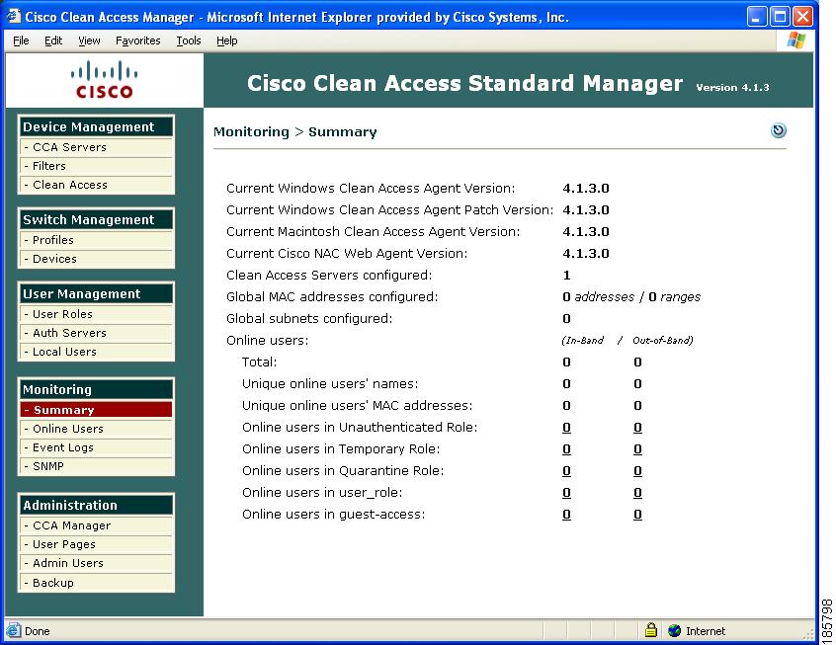Click the Switch Management section header

click(x=96, y=219)
